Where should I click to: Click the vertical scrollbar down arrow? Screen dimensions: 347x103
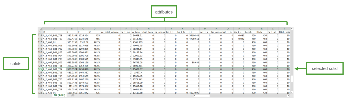[292, 92]
